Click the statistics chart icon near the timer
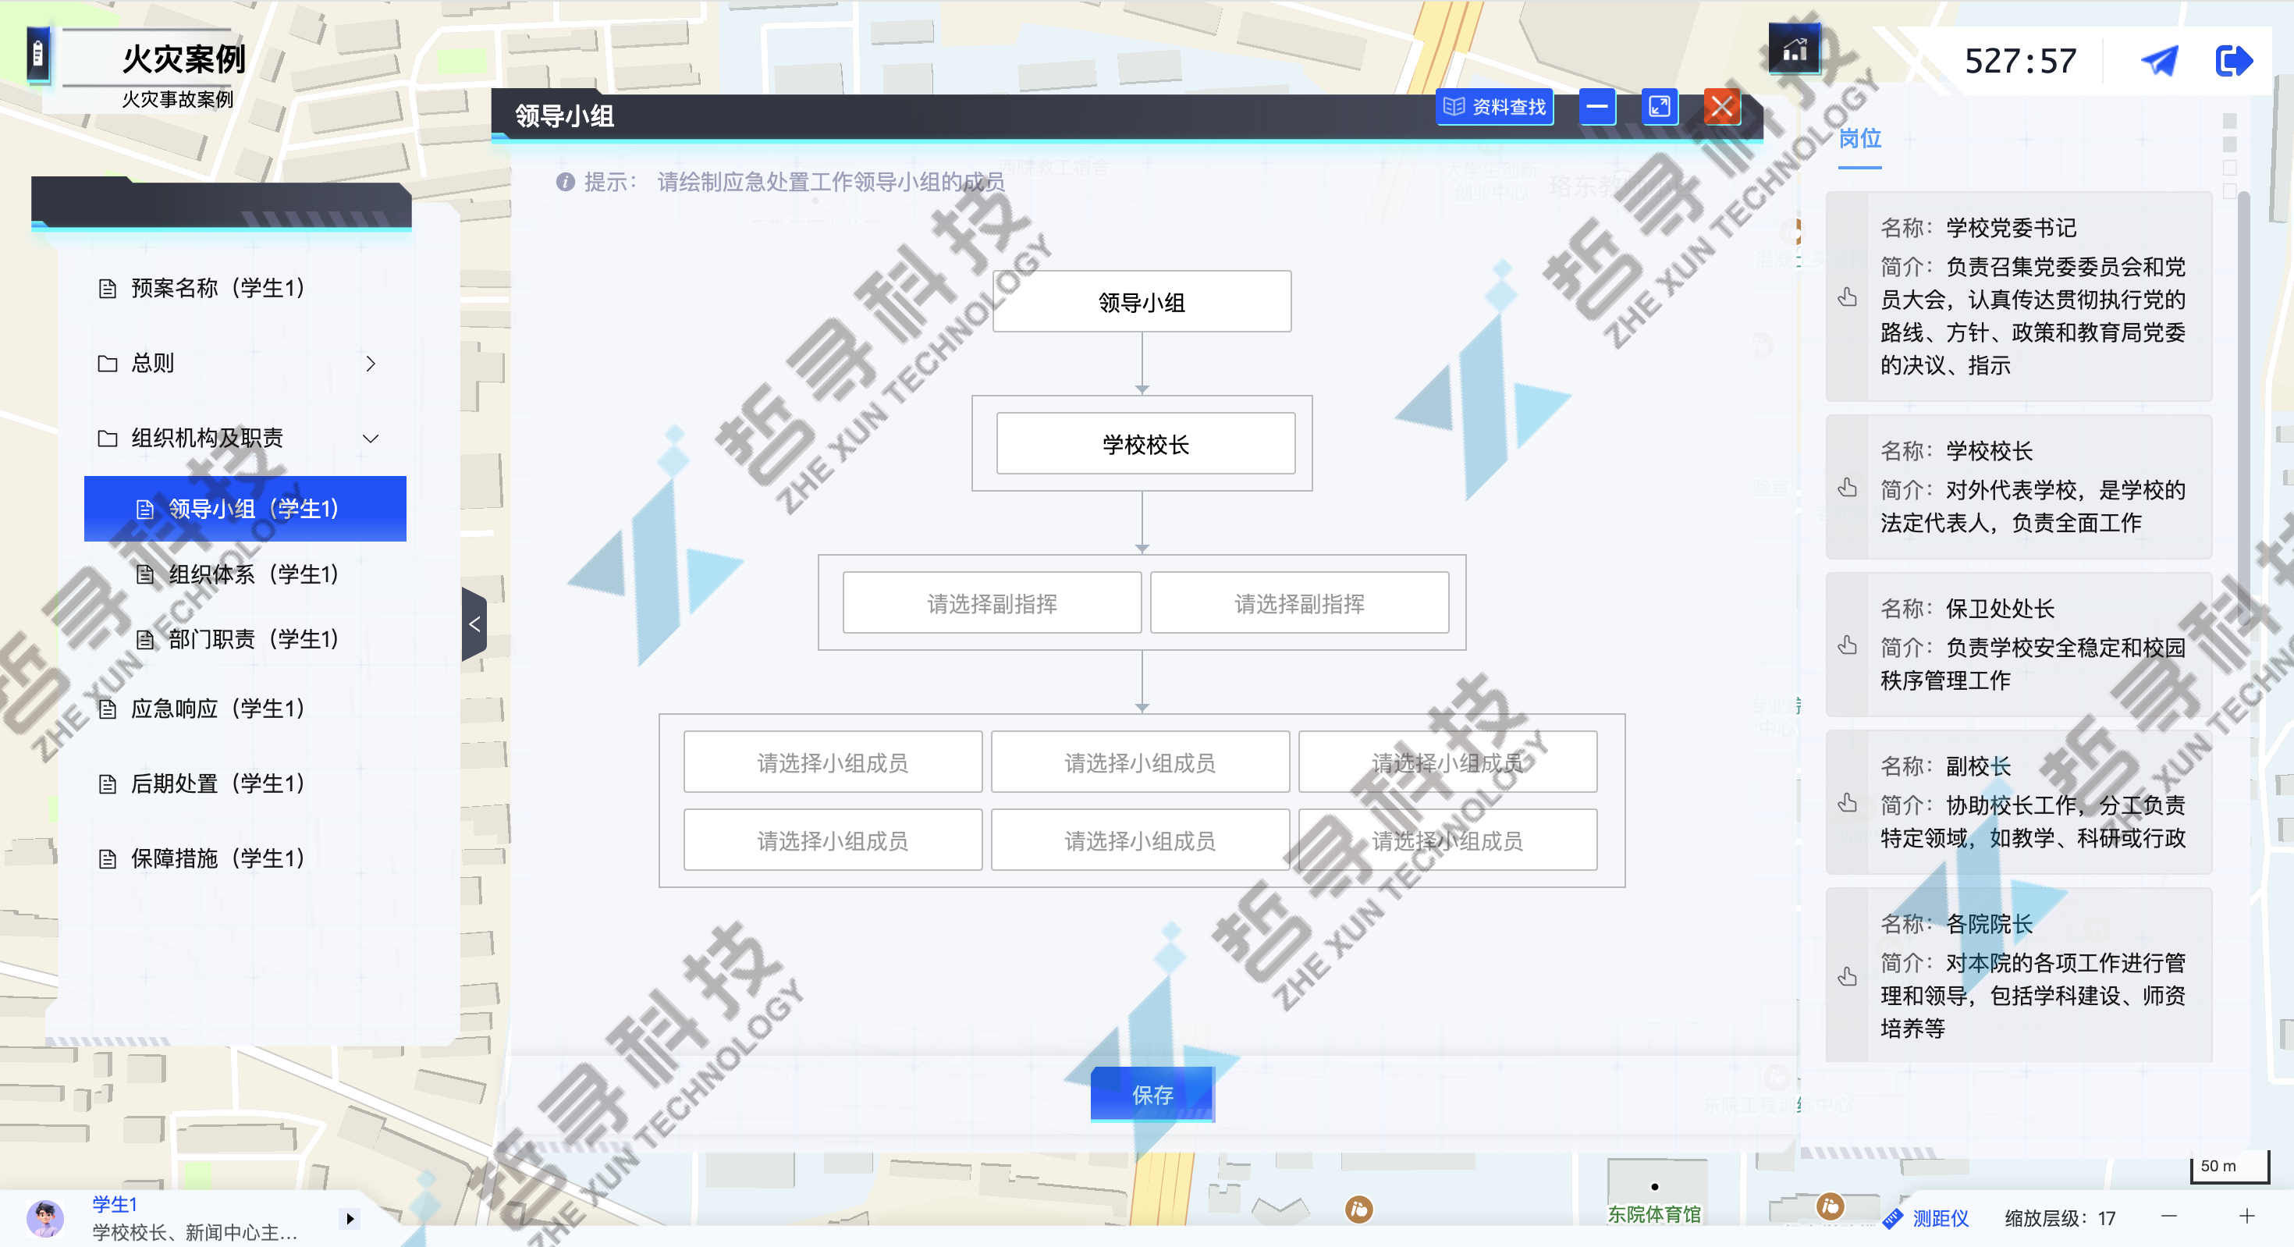2294x1247 pixels. (x=1795, y=51)
